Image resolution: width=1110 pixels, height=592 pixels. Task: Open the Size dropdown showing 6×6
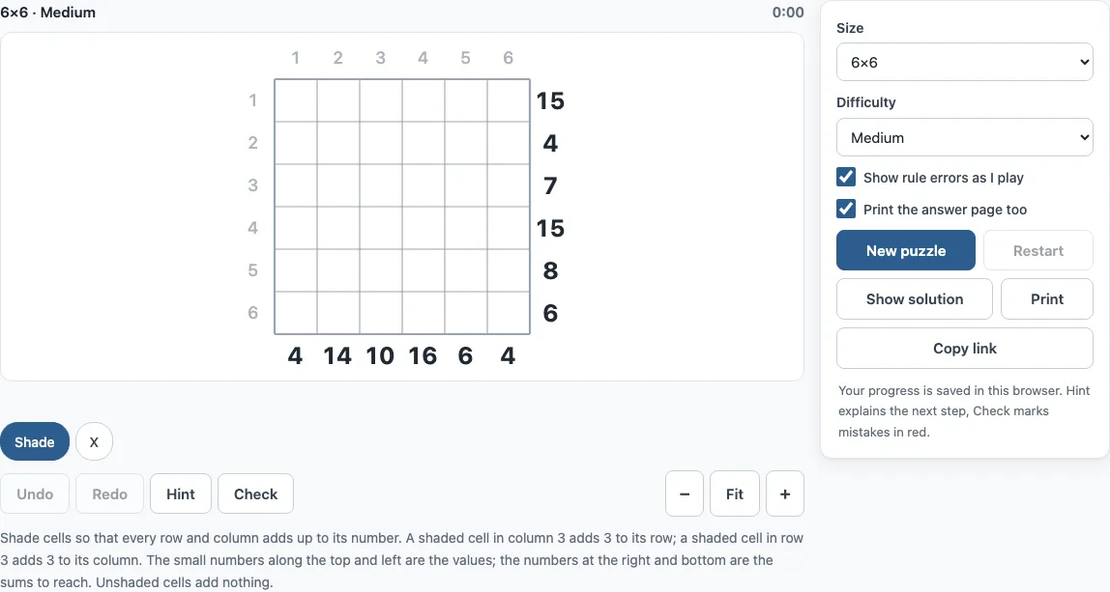(964, 62)
